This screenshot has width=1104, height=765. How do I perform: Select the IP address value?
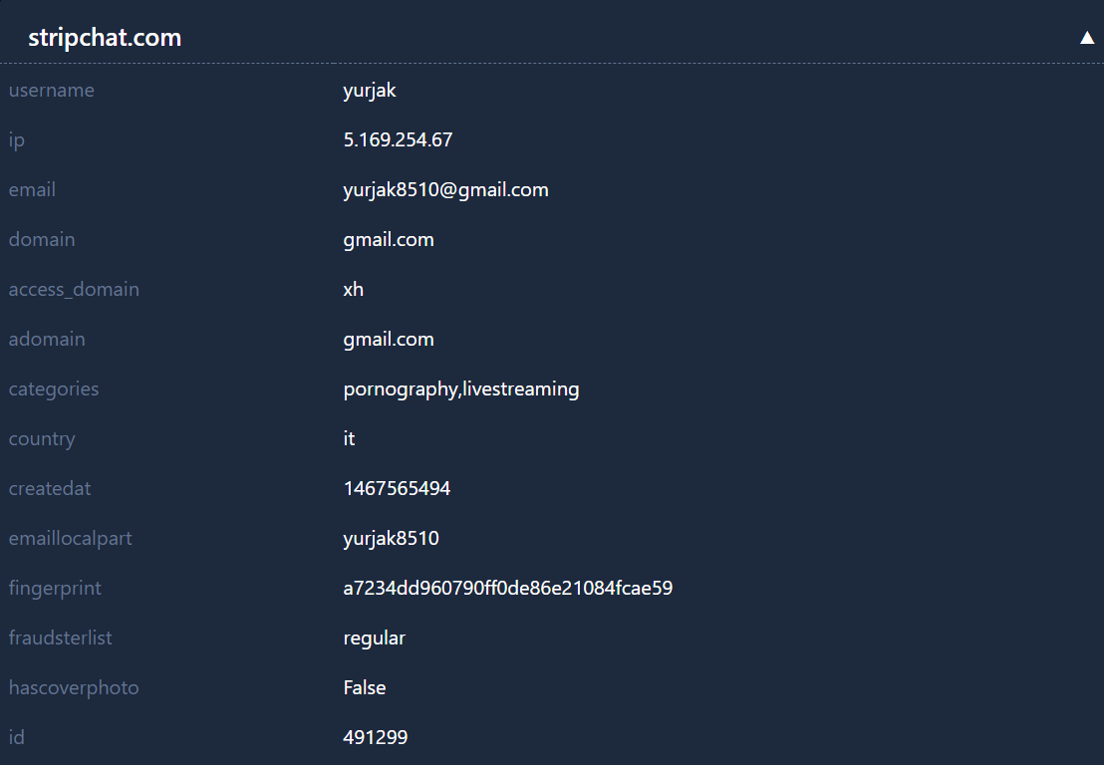(398, 140)
